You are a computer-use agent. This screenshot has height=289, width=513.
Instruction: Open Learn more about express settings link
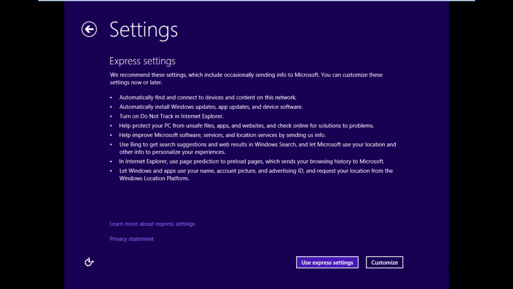pyautogui.click(x=152, y=224)
